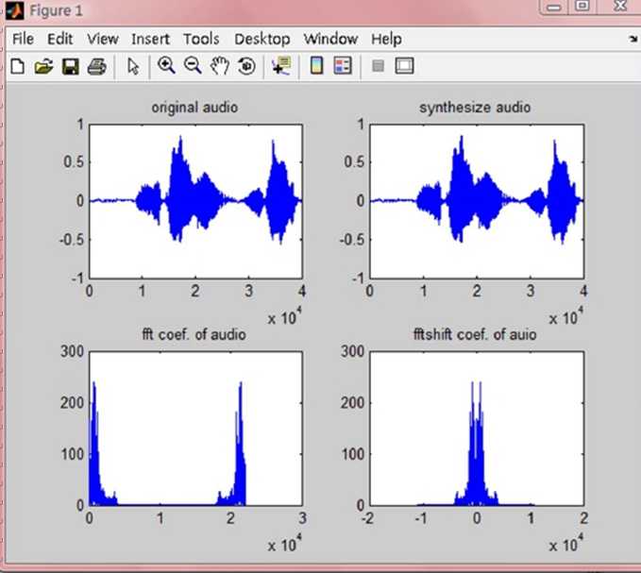The image size is (641, 573).
Task: Print the figure using printer icon
Action: (x=97, y=66)
